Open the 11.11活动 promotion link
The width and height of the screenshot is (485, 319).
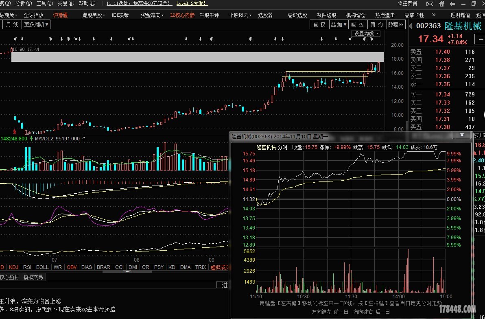tap(139, 3)
